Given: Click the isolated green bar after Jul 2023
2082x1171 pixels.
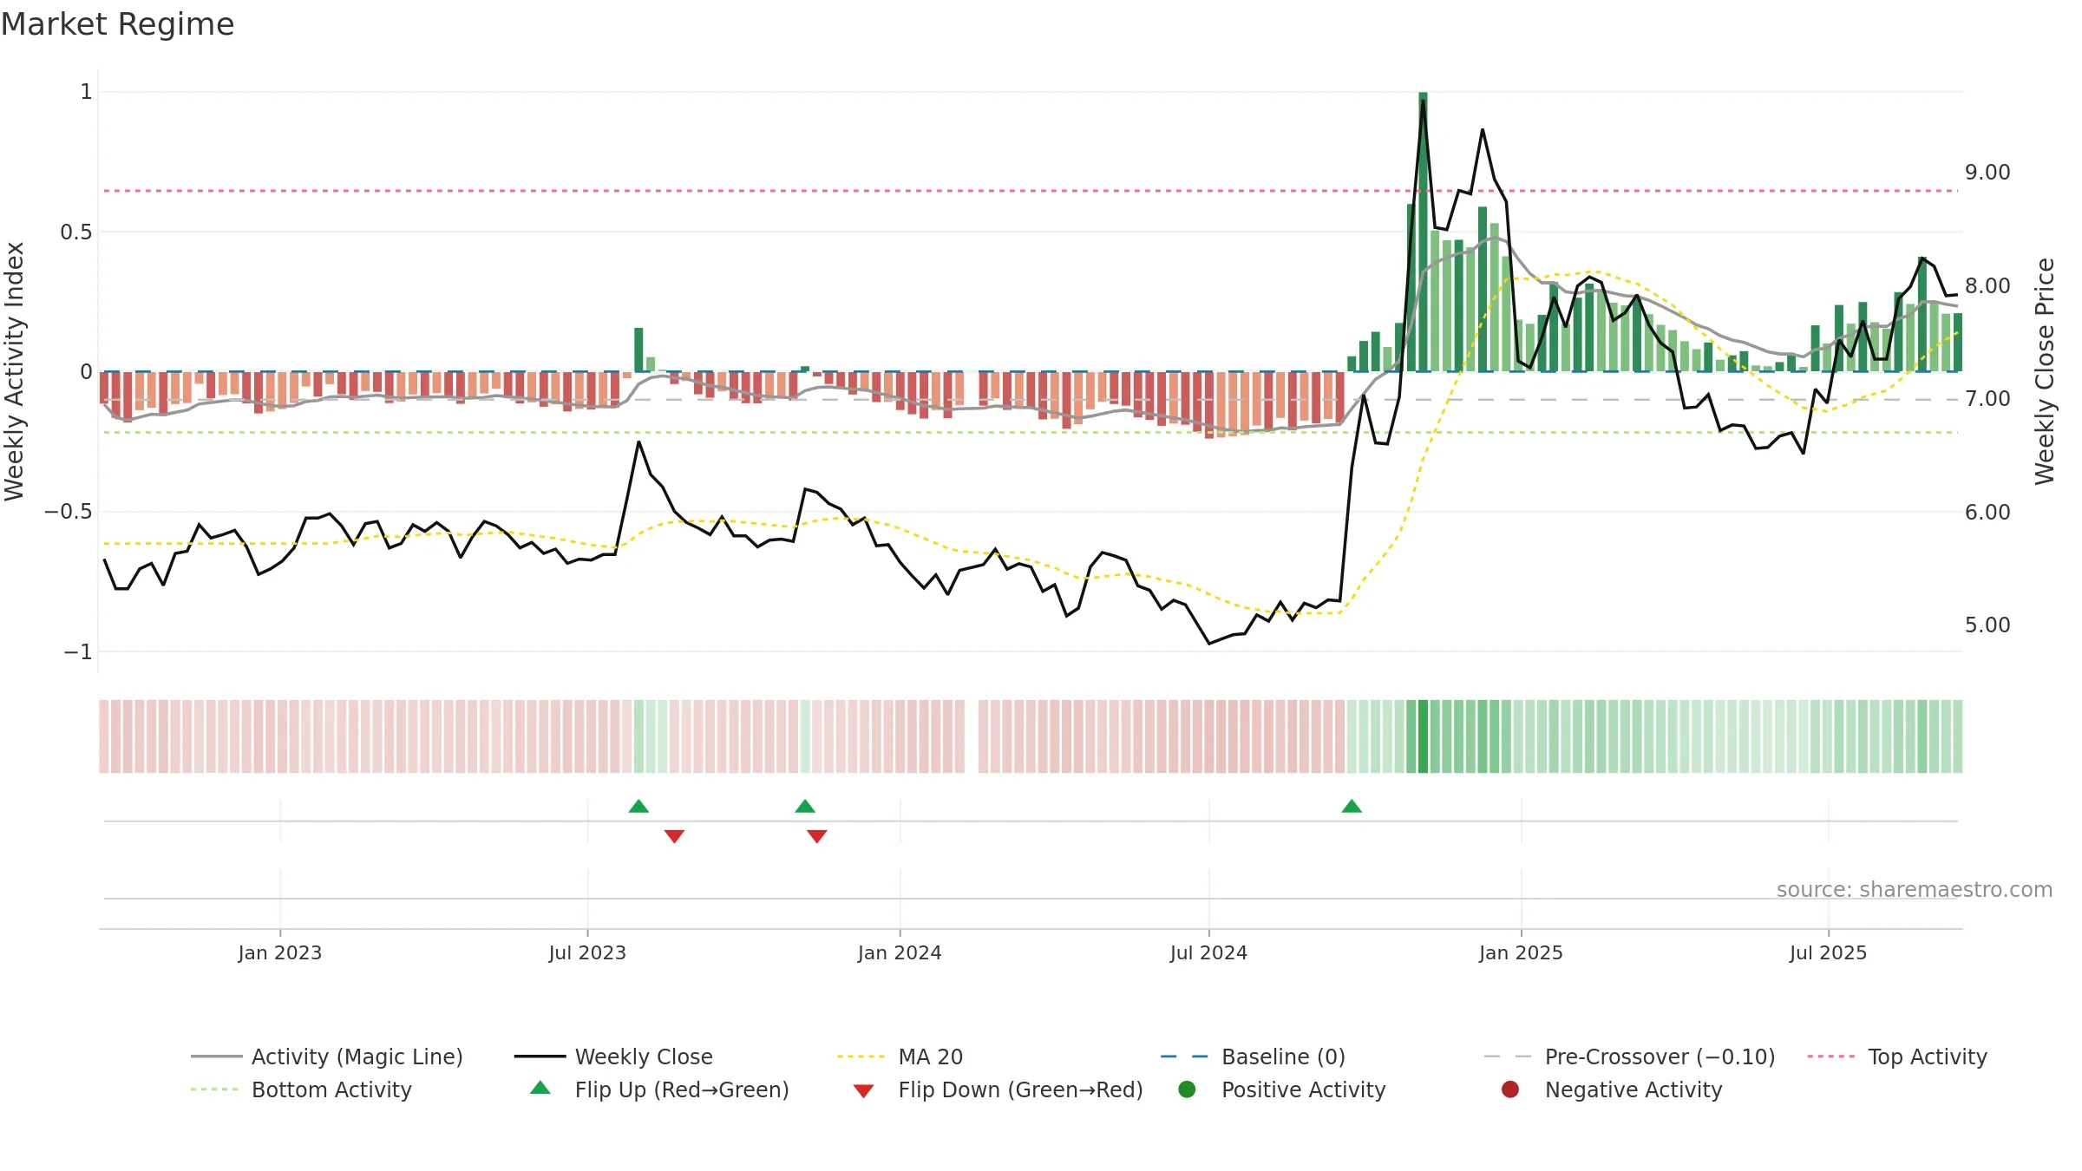Looking at the screenshot, I should click(x=638, y=350).
